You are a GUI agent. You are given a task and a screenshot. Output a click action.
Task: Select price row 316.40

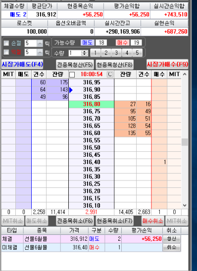91,162
